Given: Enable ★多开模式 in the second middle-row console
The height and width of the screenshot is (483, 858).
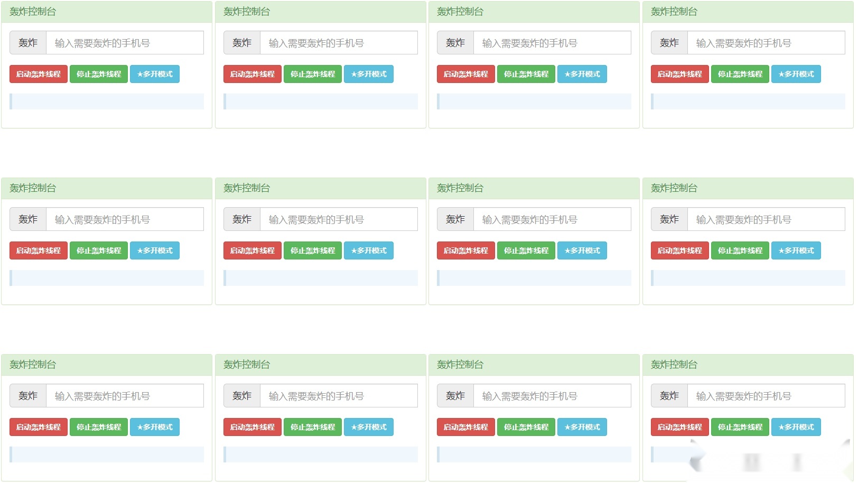Looking at the screenshot, I should [369, 250].
